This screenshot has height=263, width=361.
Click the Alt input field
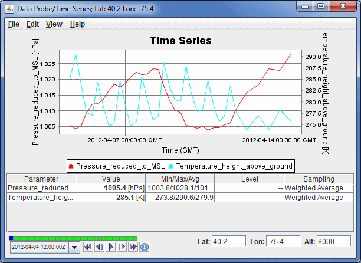point(334,241)
